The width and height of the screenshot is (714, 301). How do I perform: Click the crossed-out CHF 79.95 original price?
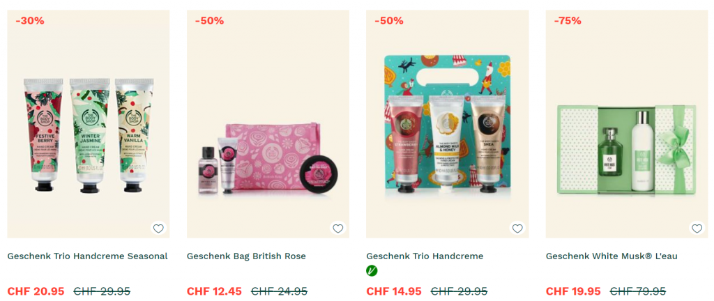(638, 291)
